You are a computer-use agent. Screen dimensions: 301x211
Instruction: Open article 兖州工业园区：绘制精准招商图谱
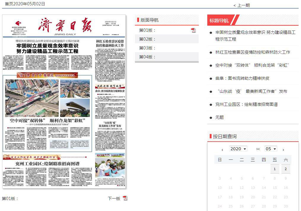click(246, 104)
